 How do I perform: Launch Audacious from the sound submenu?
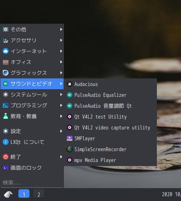click(x=110, y=84)
